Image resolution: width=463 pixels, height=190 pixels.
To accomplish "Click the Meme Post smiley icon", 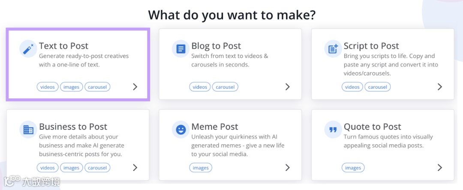I will pos(180,130).
